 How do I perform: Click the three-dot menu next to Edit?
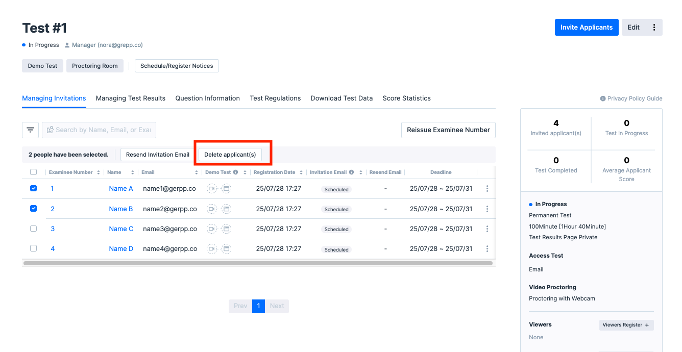click(654, 28)
